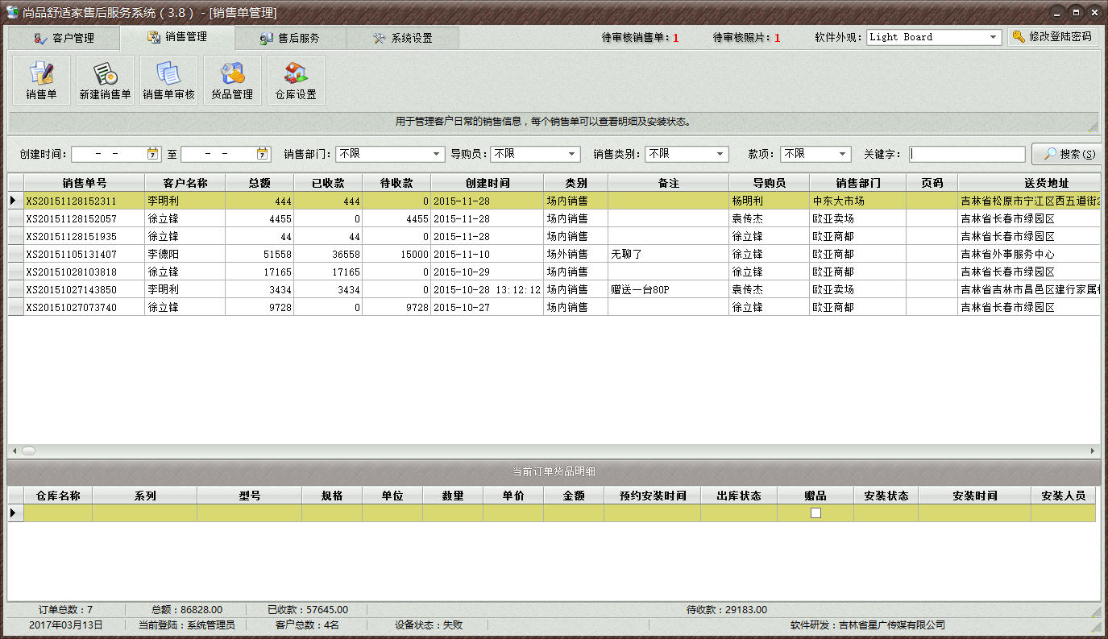1108x639 pixels.
Task: Click the 待收款 29183.00 status entry
Action: tap(727, 610)
